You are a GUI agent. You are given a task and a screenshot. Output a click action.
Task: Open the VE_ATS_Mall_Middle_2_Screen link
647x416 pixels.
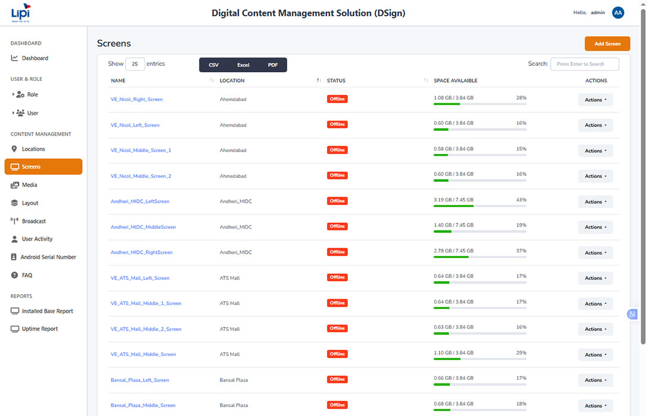click(146, 329)
